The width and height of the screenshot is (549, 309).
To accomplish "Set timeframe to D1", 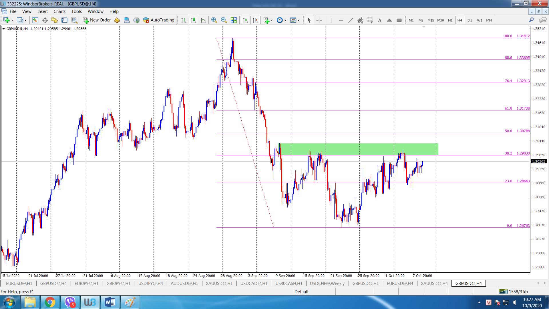I will [470, 20].
